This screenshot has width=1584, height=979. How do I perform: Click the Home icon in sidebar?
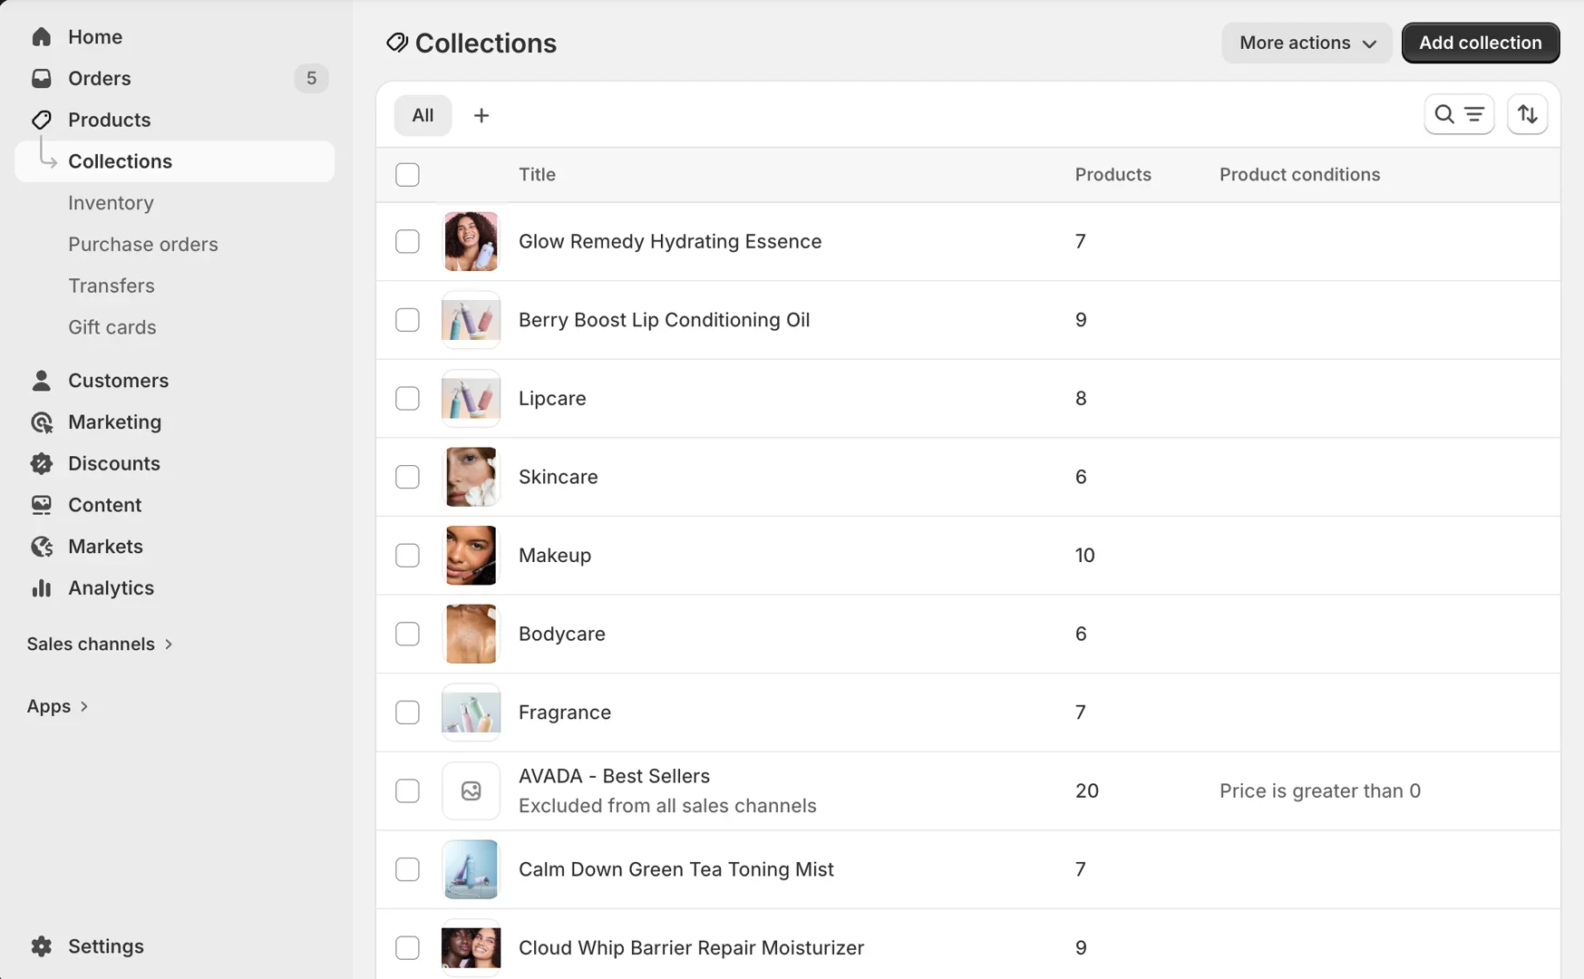[x=42, y=37]
